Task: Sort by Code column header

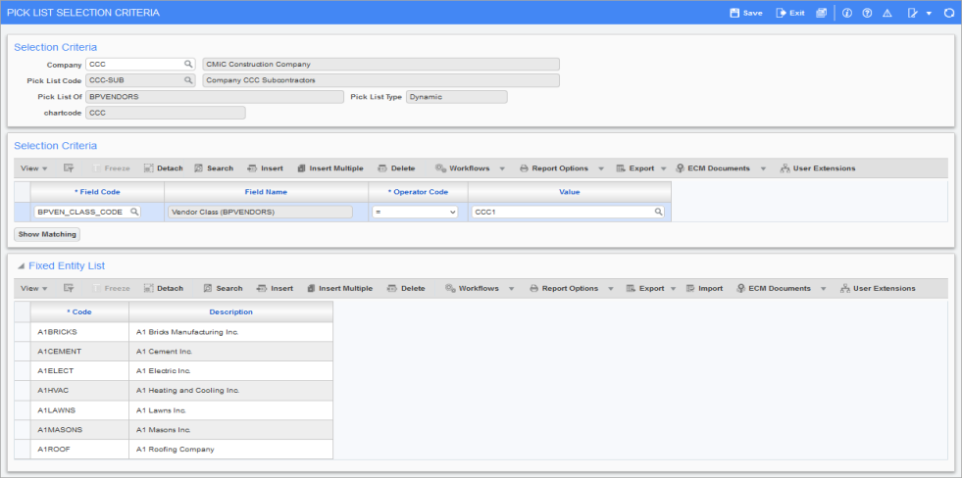Action: [x=79, y=311]
